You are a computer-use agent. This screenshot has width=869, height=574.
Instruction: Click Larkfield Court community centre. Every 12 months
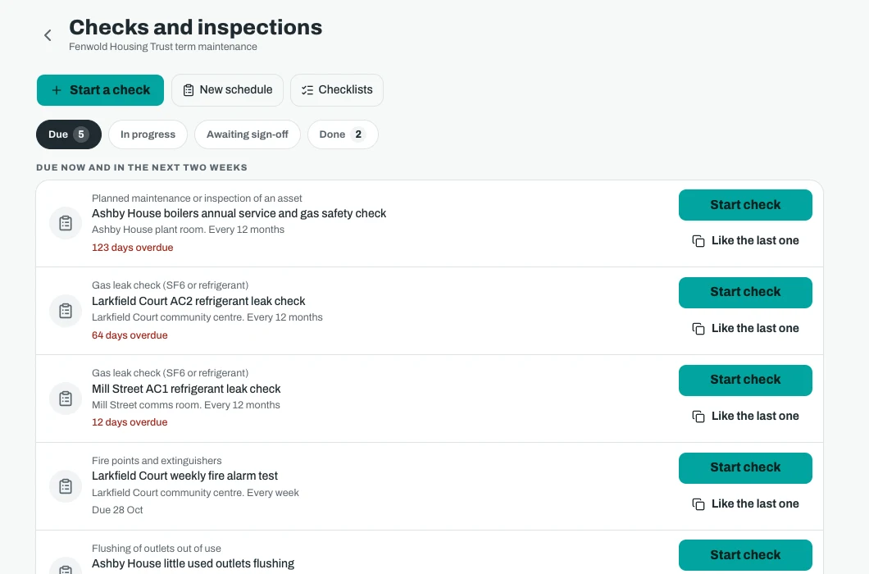coord(207,317)
